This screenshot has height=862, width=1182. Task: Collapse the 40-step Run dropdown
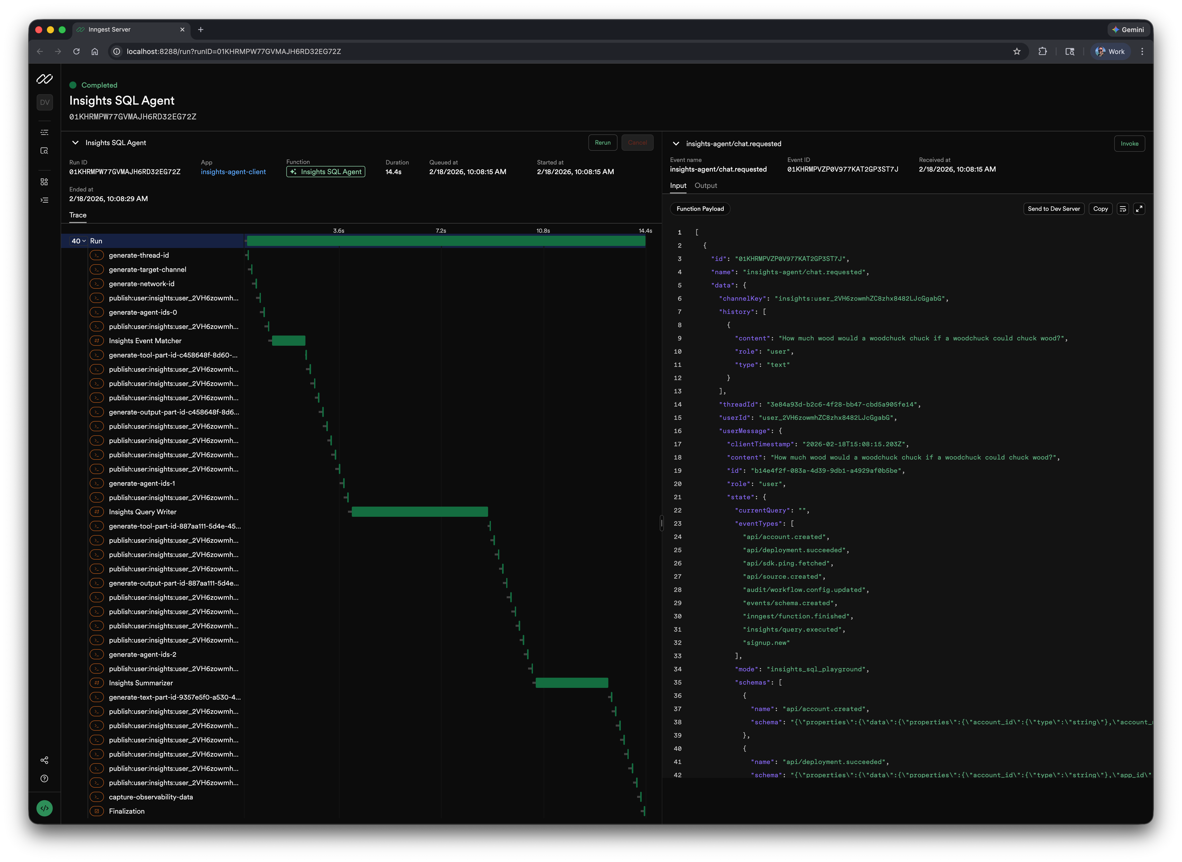click(x=79, y=241)
